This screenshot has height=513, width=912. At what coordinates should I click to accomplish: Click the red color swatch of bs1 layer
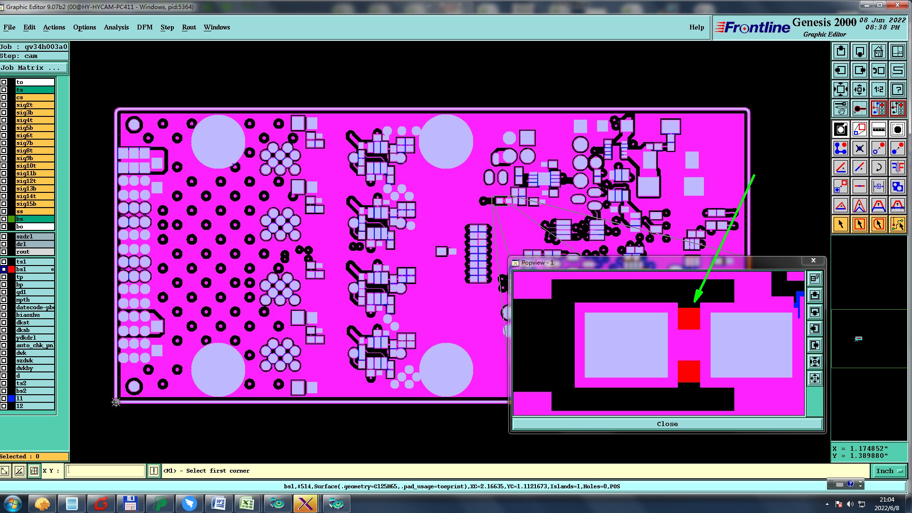tap(11, 269)
